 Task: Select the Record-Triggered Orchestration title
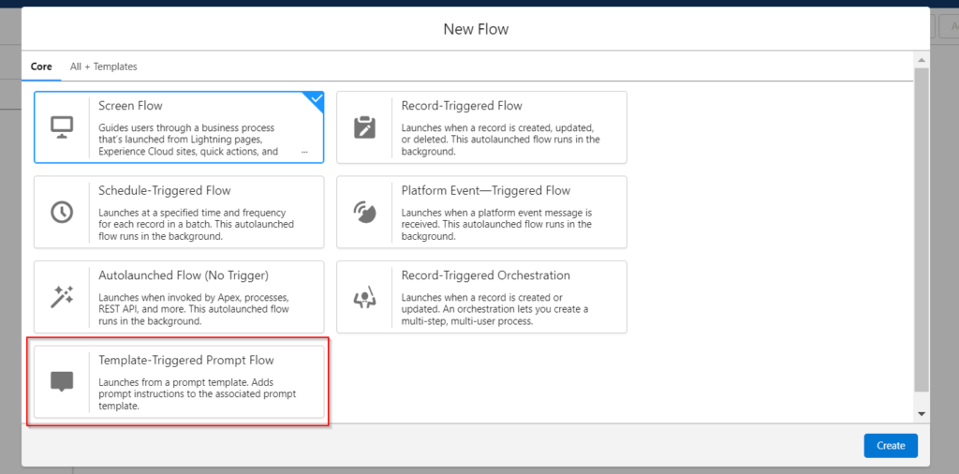pos(486,275)
